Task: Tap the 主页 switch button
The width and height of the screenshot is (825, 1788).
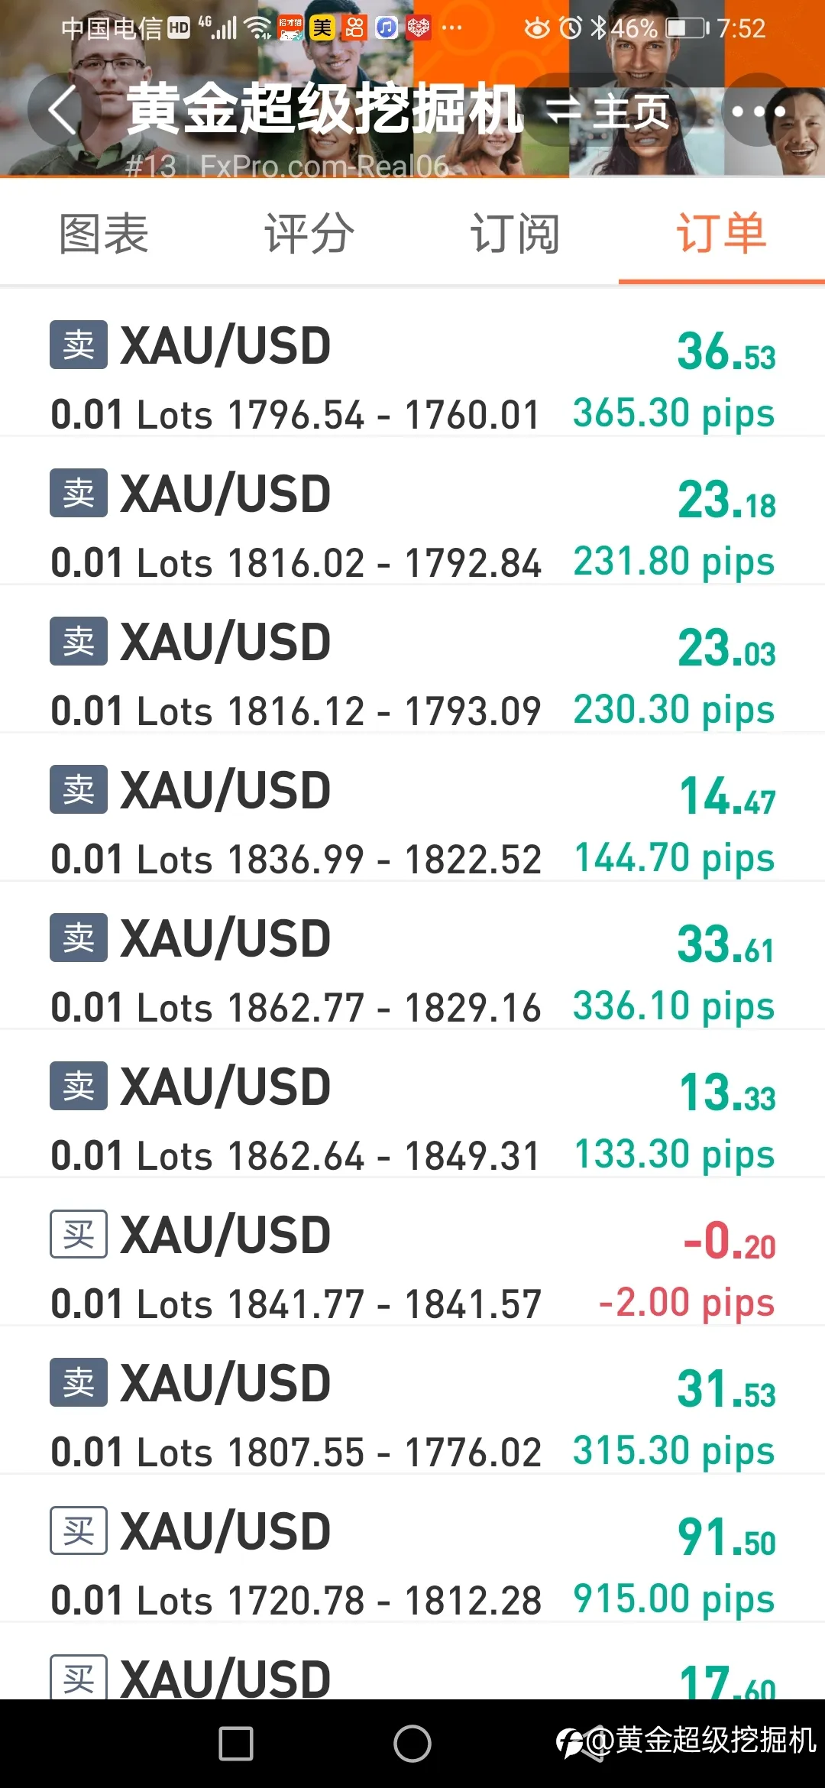Action: click(609, 112)
